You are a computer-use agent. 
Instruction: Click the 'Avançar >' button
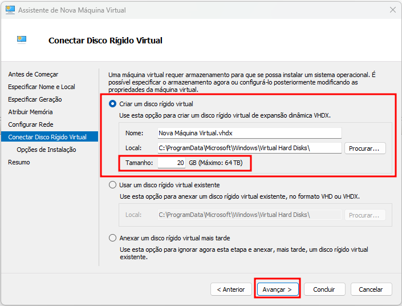(x=278, y=289)
